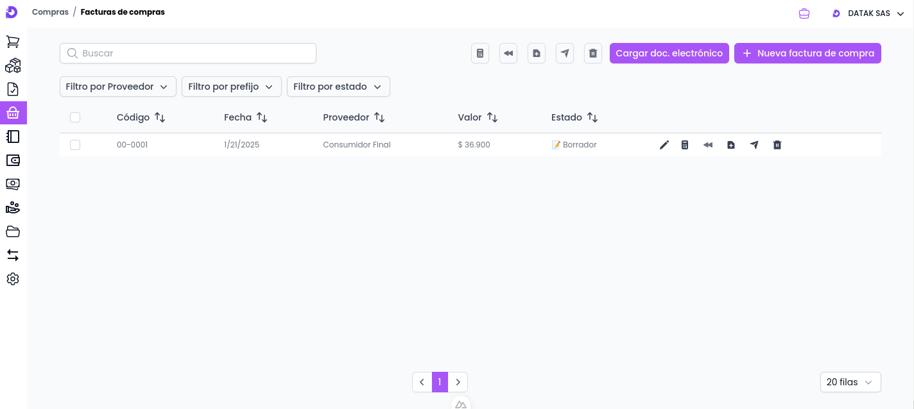Screen dimensions: 914x409
Task: Click the Cargar doc. electrónico button
Action: click(x=669, y=53)
